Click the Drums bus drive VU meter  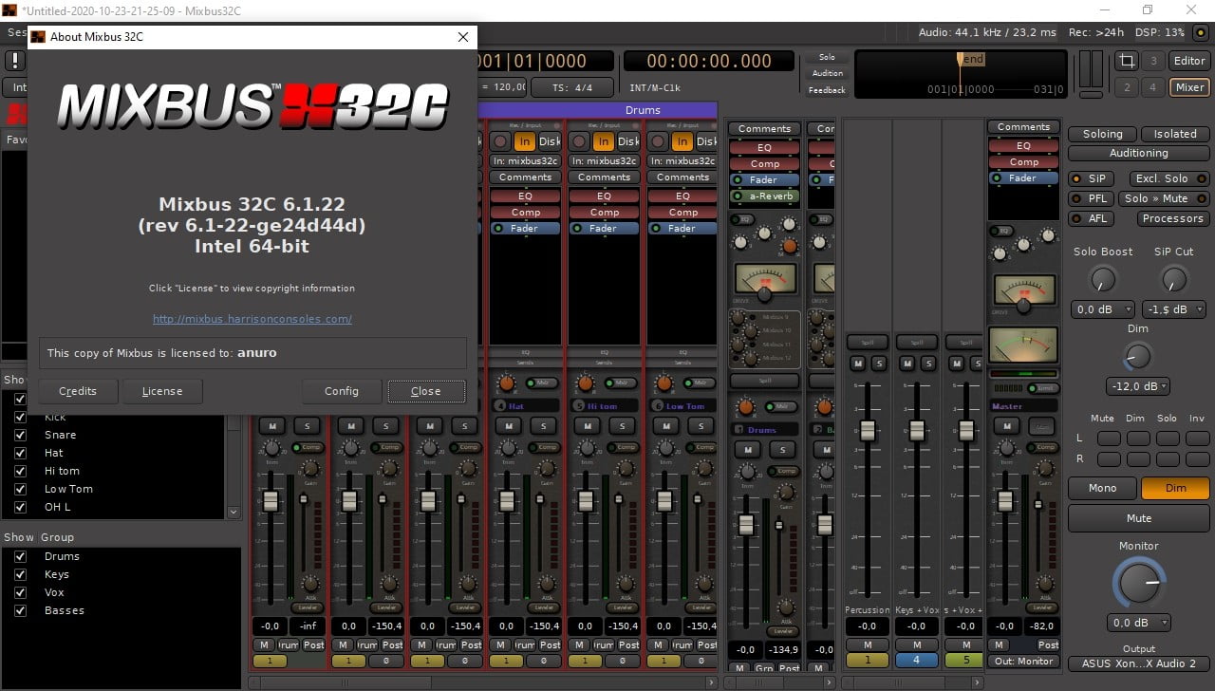click(765, 279)
